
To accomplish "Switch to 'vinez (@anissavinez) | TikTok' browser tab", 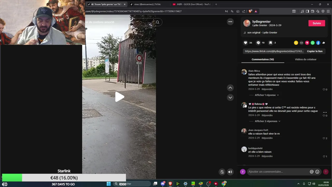I will [147, 4].
